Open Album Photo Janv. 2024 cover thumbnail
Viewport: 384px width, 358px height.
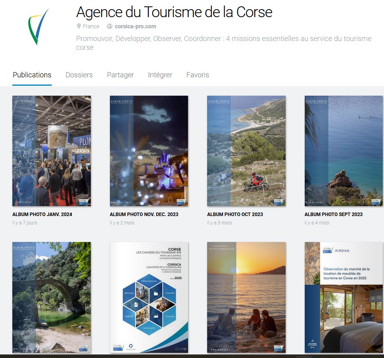52,151
